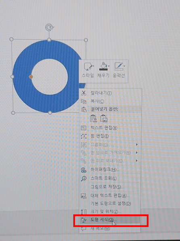Click the hyperlink chain icon
Image resolution: width=180 pixels, height=241 pixels.
pos(84,170)
